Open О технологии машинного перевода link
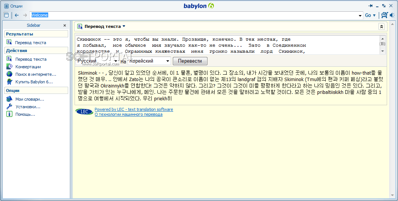 pos(128,114)
